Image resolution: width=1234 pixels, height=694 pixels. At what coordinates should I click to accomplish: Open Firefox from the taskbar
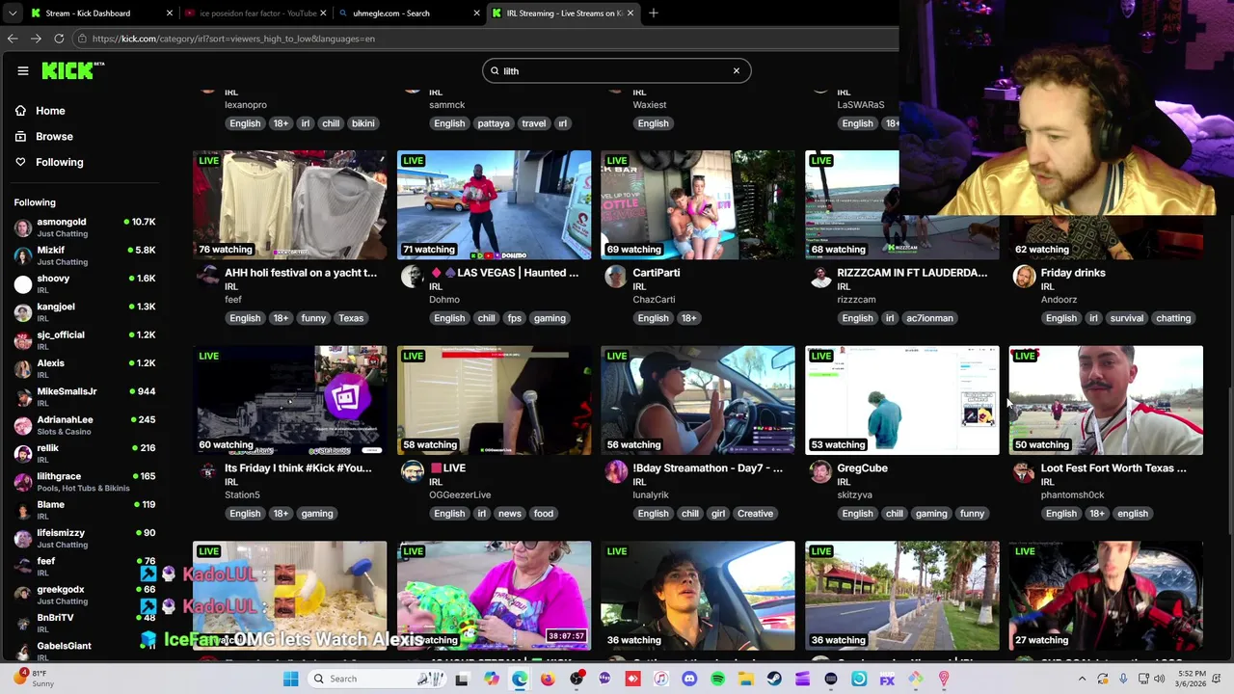pyautogui.click(x=548, y=679)
